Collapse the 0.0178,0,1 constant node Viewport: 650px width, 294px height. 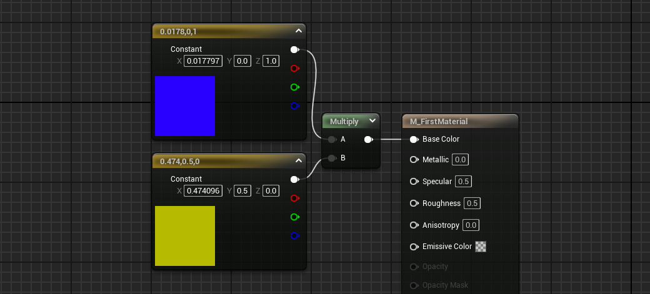click(299, 31)
